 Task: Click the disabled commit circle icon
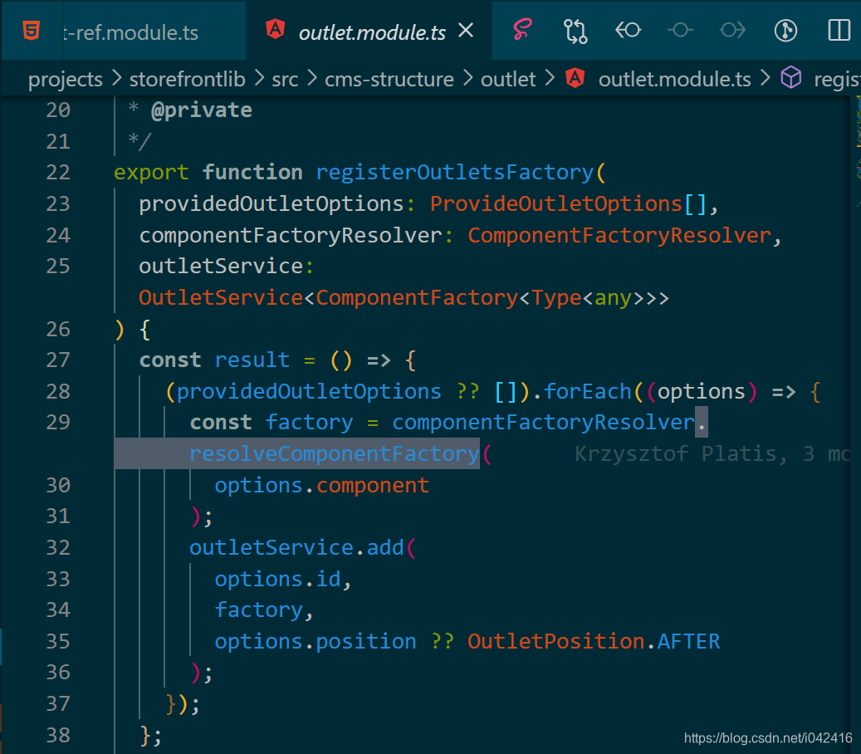(x=680, y=30)
